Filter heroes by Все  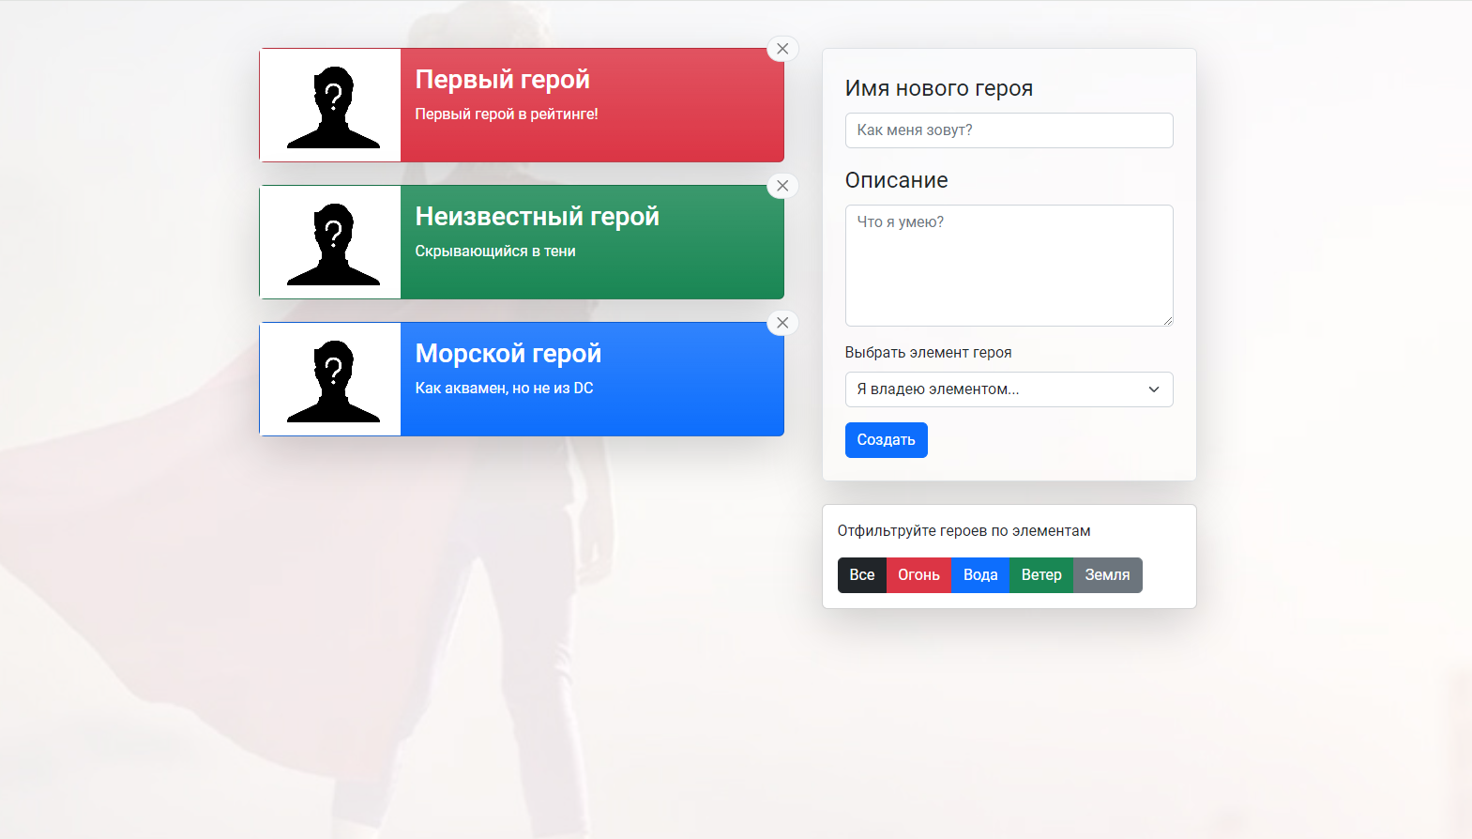click(x=861, y=575)
